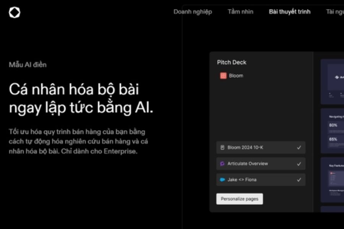Image resolution: width=344 pixels, height=229 pixels.
Task: Click the blue Salesforce cloud icon
Action: [222, 180]
